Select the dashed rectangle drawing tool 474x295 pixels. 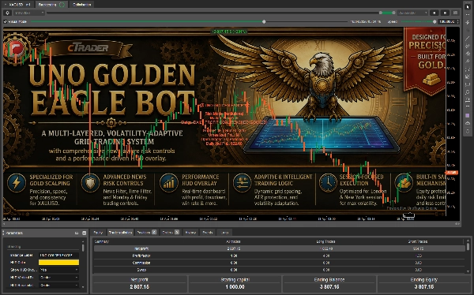coord(468,69)
